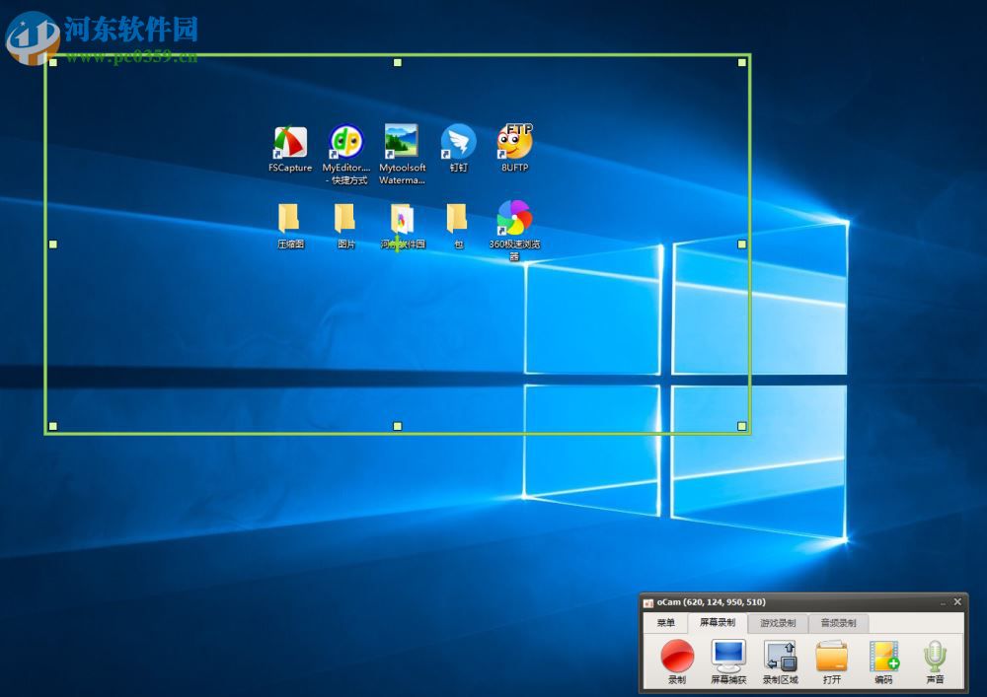Click the bottom-left capture frame handle
The image size is (987, 697).
(53, 426)
